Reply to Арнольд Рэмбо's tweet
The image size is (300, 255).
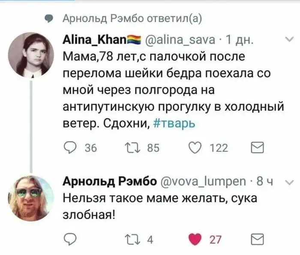point(69,239)
